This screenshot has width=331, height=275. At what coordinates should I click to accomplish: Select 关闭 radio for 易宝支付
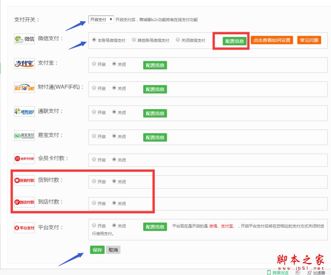(114, 136)
